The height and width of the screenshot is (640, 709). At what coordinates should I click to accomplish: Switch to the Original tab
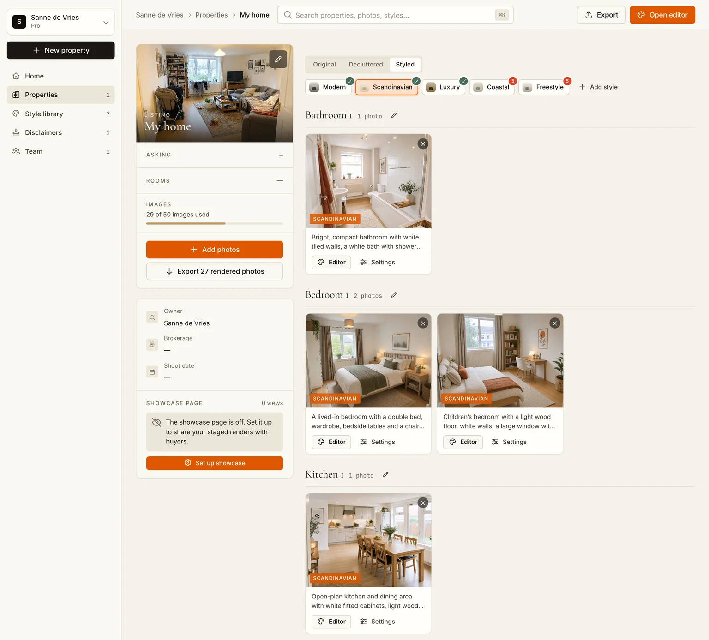(324, 65)
